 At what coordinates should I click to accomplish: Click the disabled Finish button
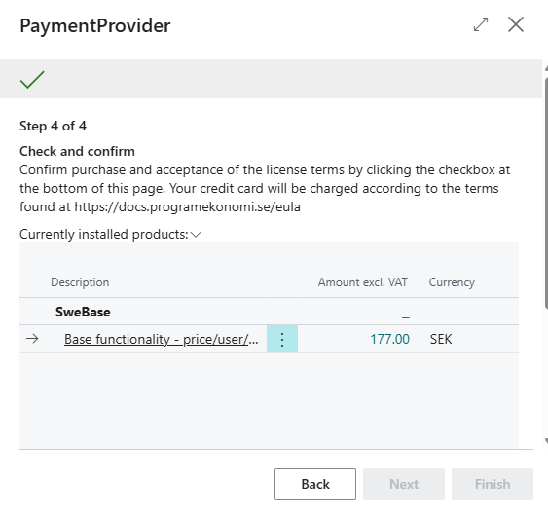tap(493, 484)
